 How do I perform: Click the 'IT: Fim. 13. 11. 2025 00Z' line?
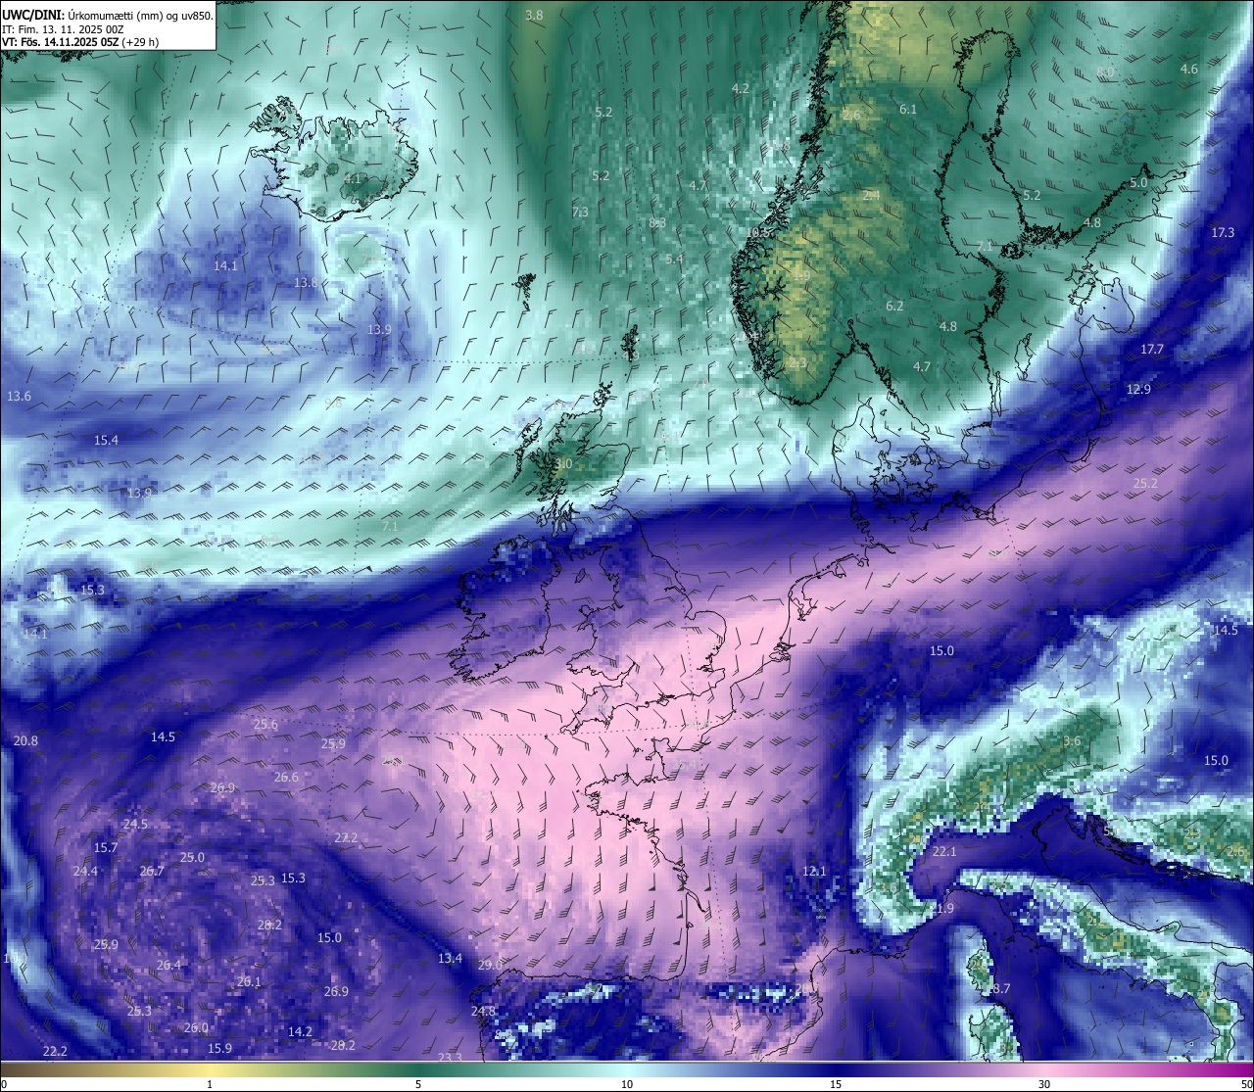point(63,29)
